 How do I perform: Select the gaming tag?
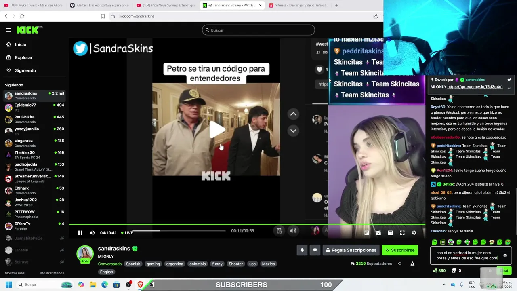click(x=153, y=264)
